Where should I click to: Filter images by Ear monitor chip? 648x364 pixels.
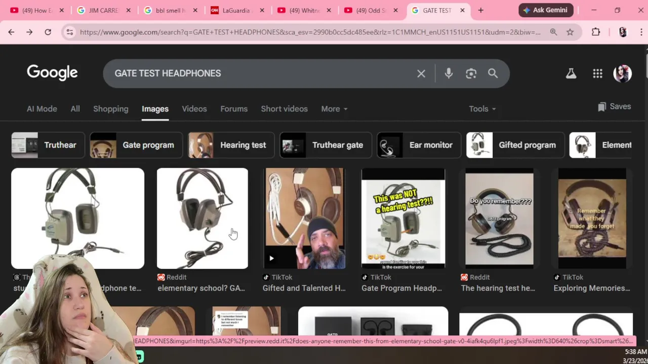pyautogui.click(x=419, y=145)
